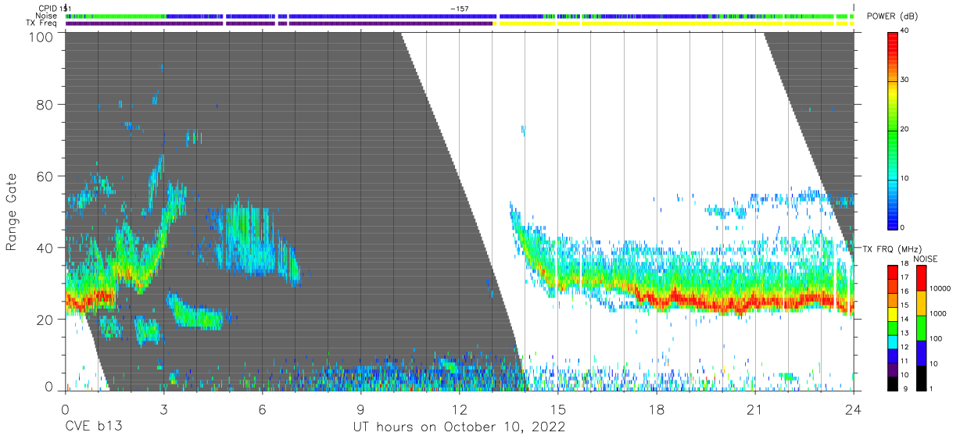Select the "TX Freq" row label at top
The image size is (960, 443).
pyautogui.click(x=41, y=23)
